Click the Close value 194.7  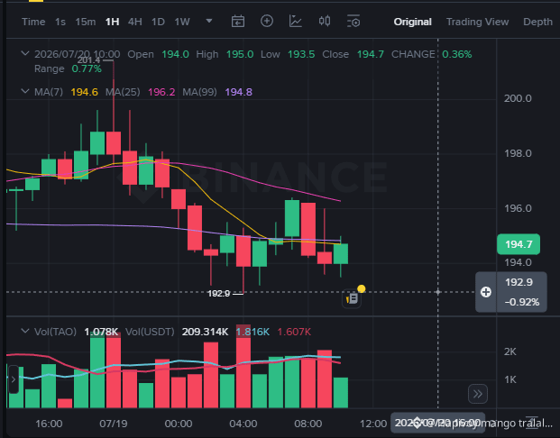pyautogui.click(x=371, y=54)
